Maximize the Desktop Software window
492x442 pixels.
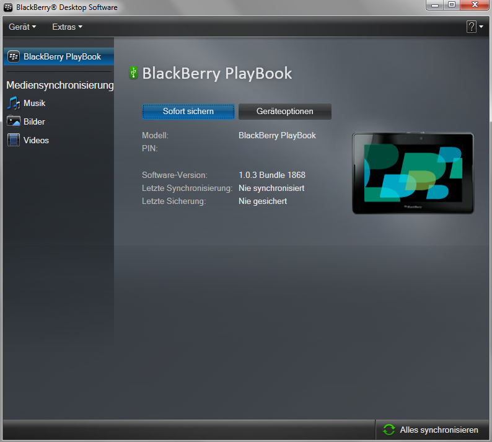click(452, 5)
